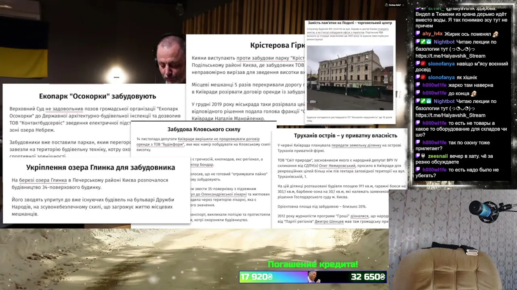Click the green moderator badge on Nightbot's second message
Viewport: 517px width, 290px height.
(x=423, y=101)
